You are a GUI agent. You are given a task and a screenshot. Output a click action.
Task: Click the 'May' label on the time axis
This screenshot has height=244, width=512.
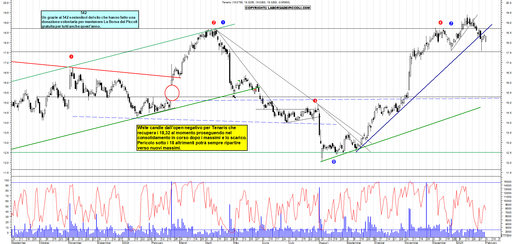236,243
